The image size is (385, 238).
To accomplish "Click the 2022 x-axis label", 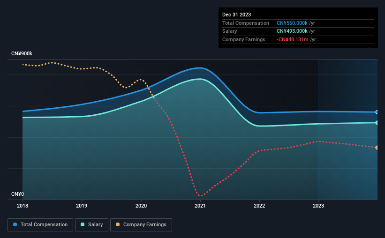I will click(259, 206).
